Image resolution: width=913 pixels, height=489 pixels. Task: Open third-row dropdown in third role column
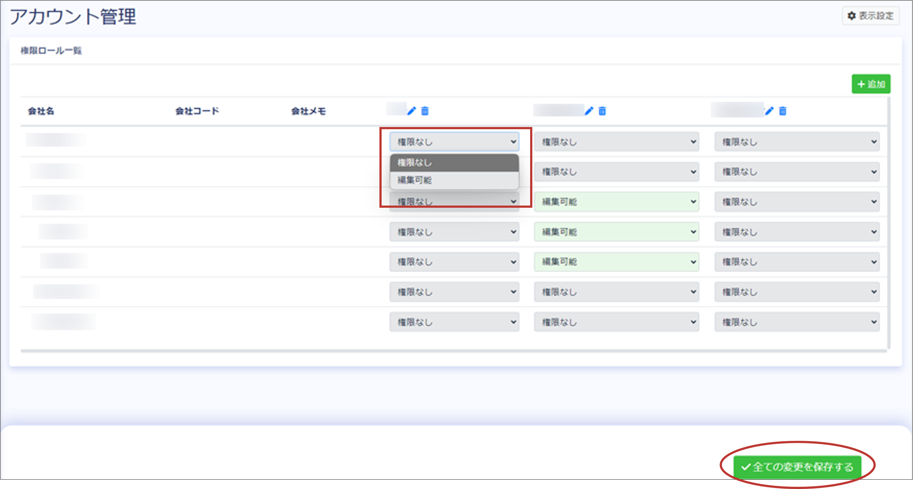click(797, 202)
